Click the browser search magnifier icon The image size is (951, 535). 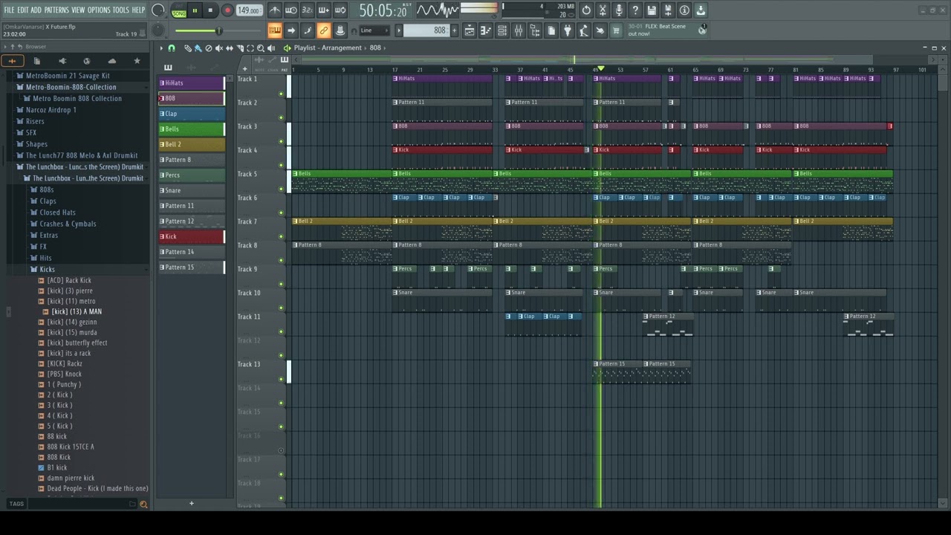pos(143,504)
